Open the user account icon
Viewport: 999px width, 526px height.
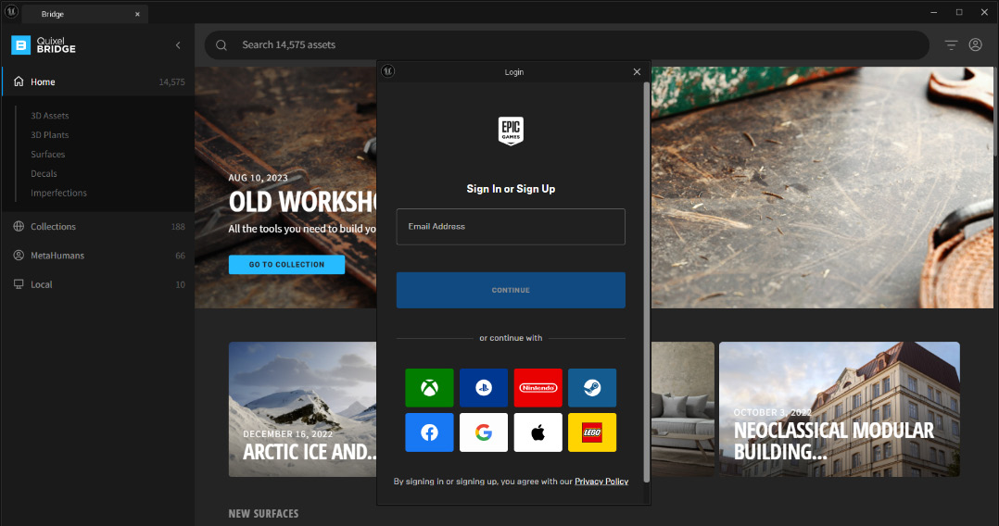coord(975,44)
